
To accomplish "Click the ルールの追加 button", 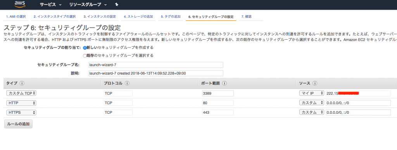I will click(18, 124).
